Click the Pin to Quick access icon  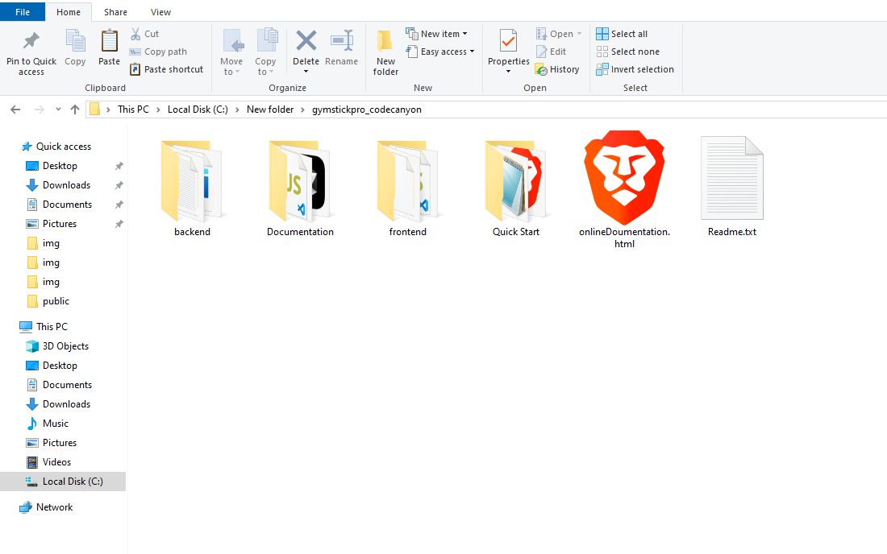coord(31,42)
